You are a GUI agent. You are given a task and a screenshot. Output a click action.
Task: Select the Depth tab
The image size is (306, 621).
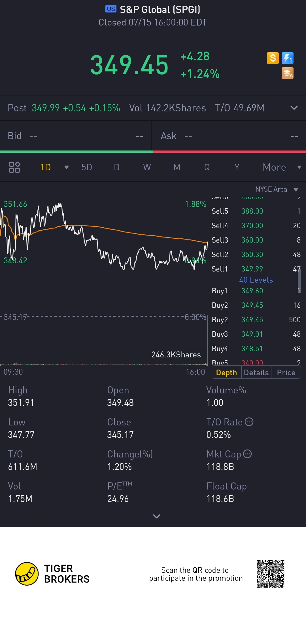pyautogui.click(x=226, y=372)
